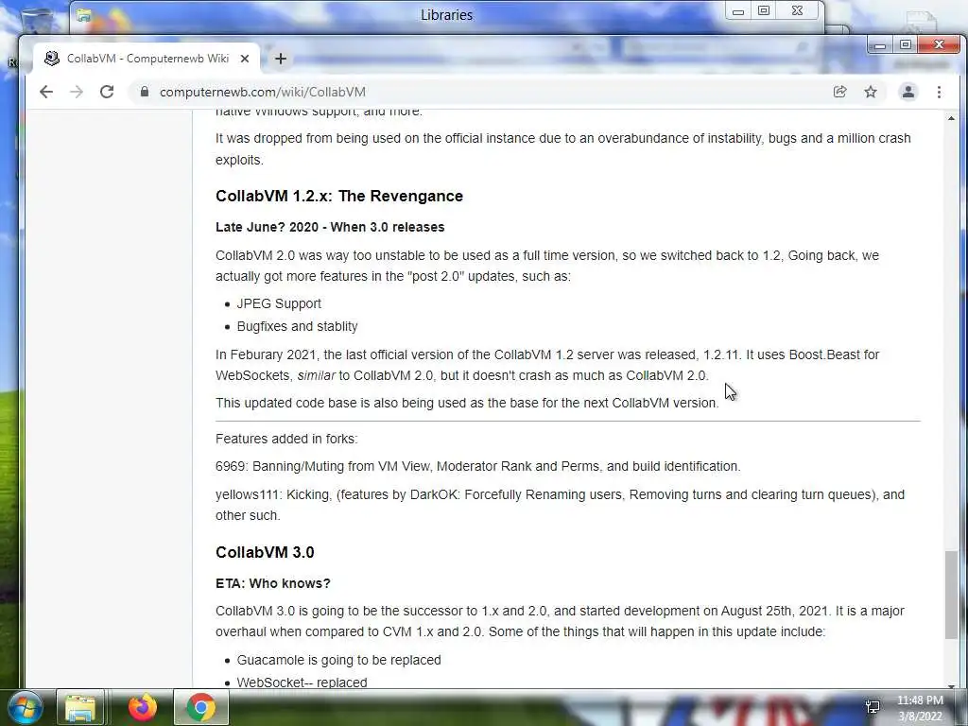Click the line starting "6969: Banning/Muting from VM View"
Image resolution: width=968 pixels, height=726 pixels.
(x=477, y=466)
